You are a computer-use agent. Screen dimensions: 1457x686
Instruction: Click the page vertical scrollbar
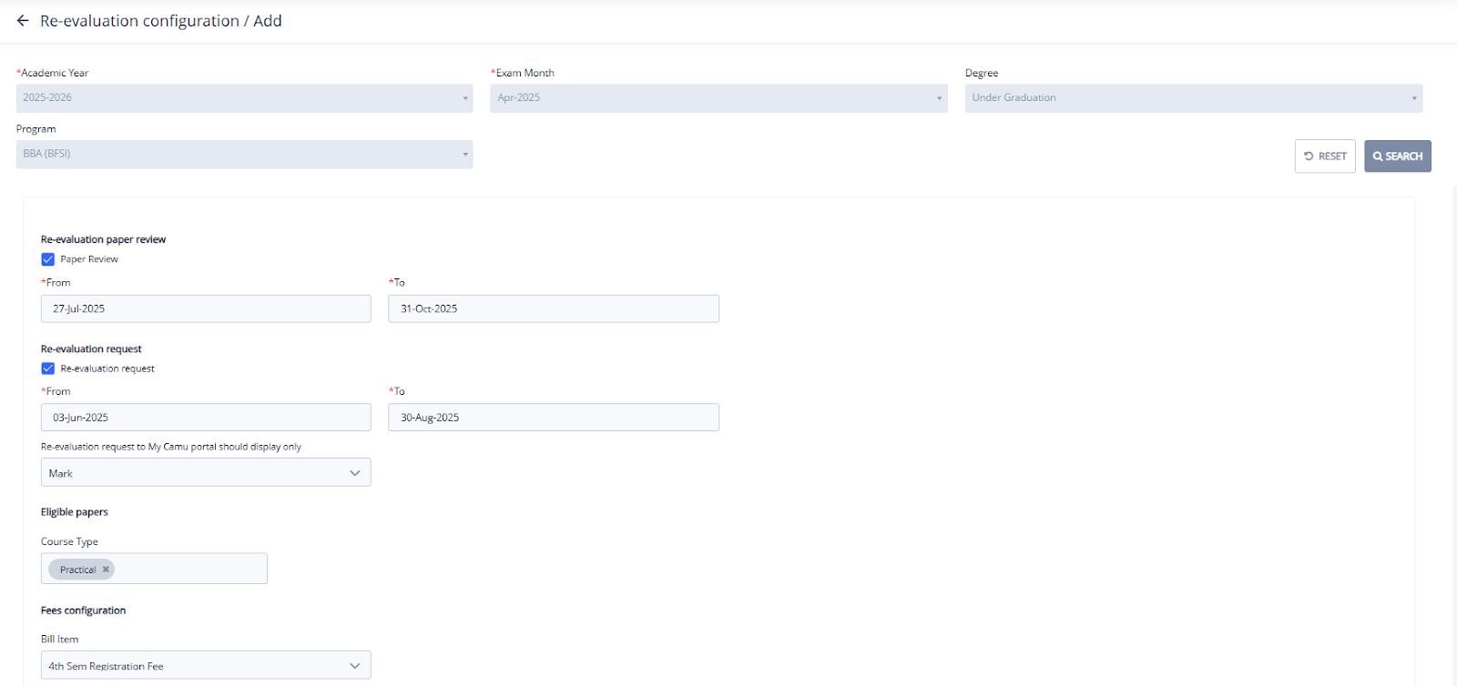(x=1453, y=409)
